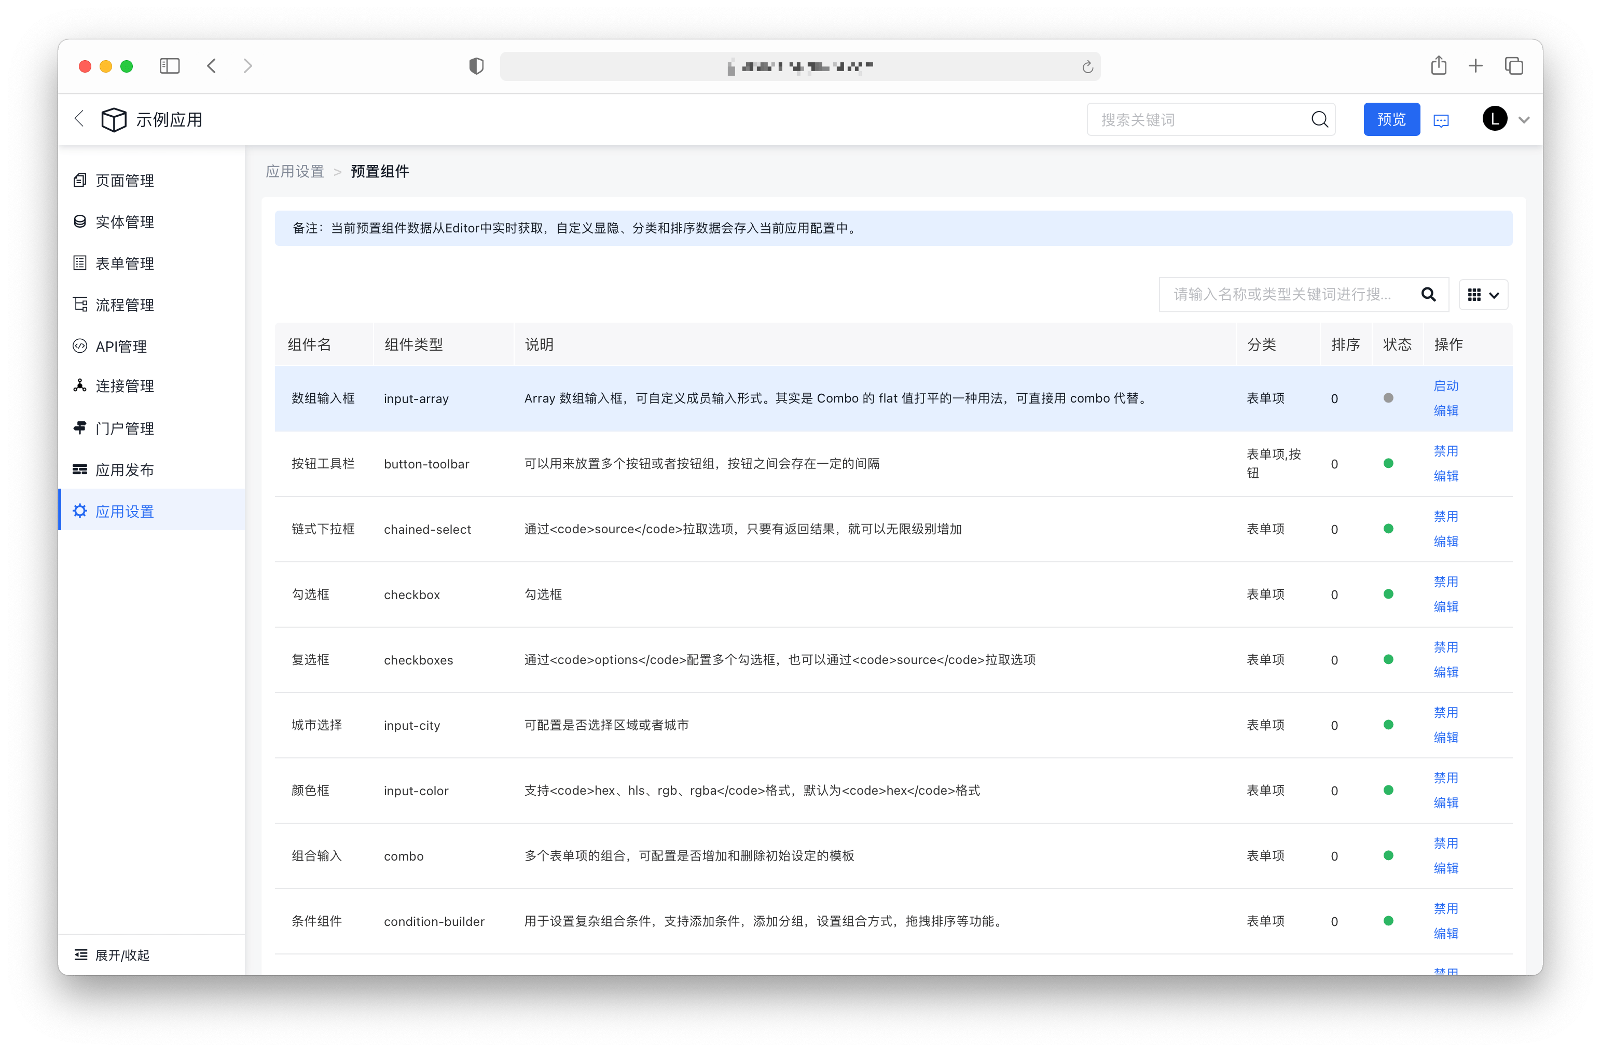The image size is (1601, 1052).
Task: Click the 展开/收起 text in sidebar
Action: coord(122,955)
